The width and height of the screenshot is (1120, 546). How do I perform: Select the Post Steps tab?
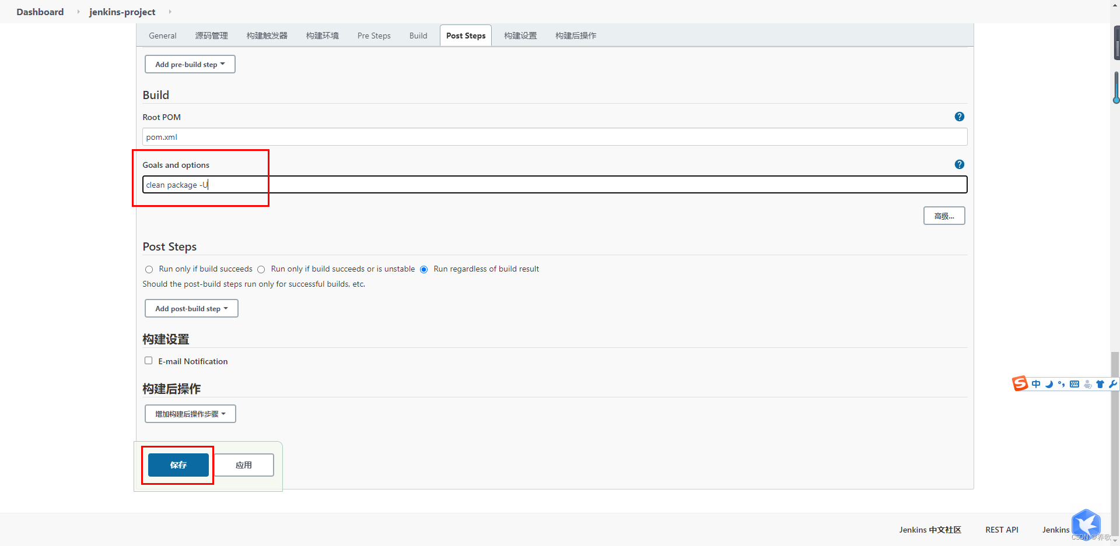click(466, 36)
